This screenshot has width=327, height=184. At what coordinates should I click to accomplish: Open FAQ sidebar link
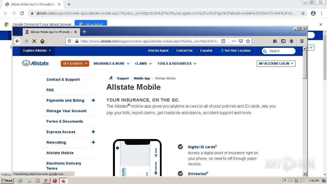click(50, 90)
